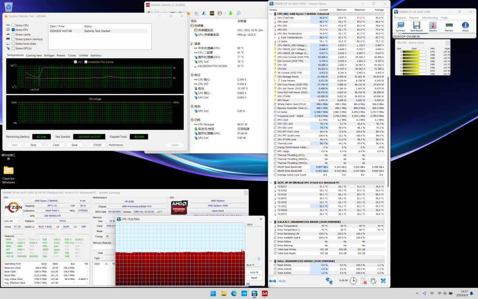Open the Memory module icon in HWiNFO
The height and width of the screenshot is (299, 478).
(449, 26)
